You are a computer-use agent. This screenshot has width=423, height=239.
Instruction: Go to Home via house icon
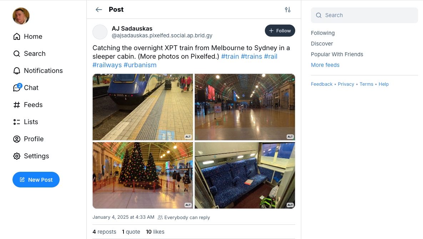tap(17, 37)
